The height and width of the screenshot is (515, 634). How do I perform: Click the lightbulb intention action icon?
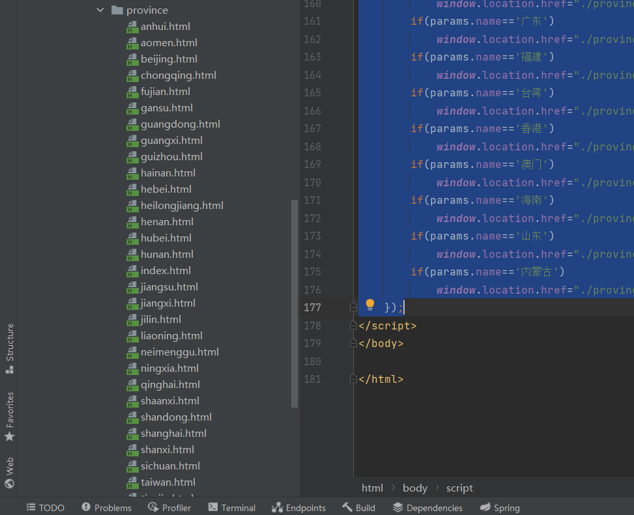click(x=369, y=305)
